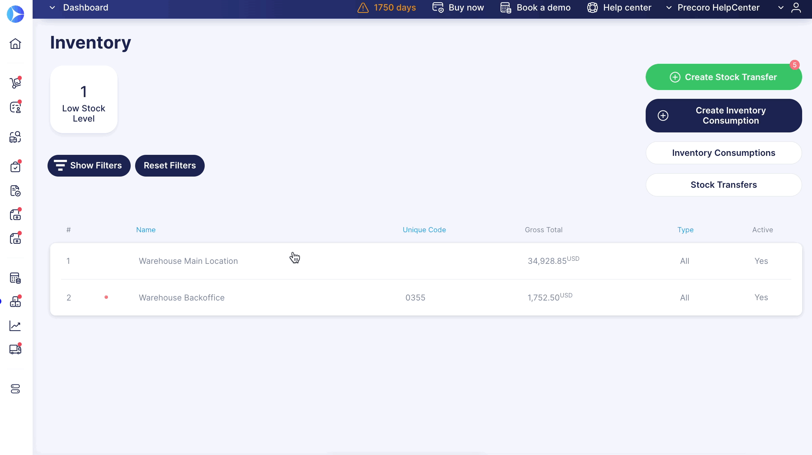Toggle active status for Warehouse Backoffice
Viewport: 812px width, 455px height.
click(x=761, y=297)
